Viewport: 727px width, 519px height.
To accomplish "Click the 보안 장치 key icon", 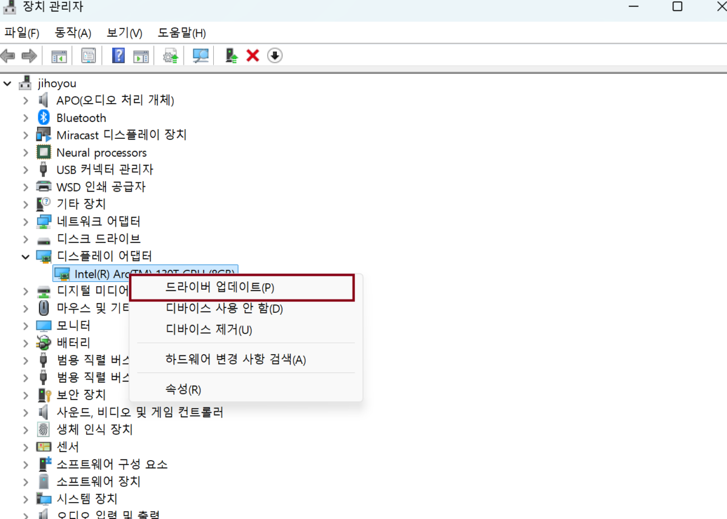I will (44, 395).
